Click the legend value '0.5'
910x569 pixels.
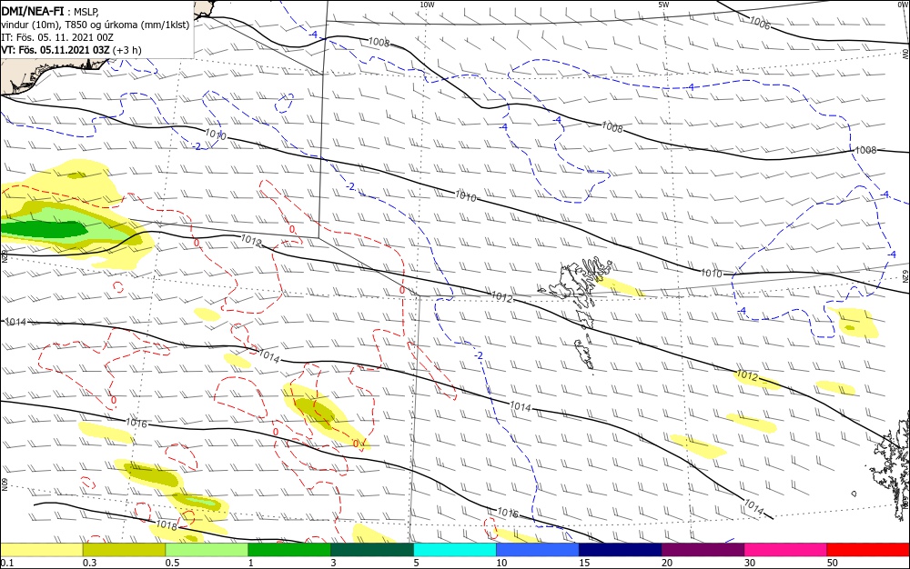(172, 563)
